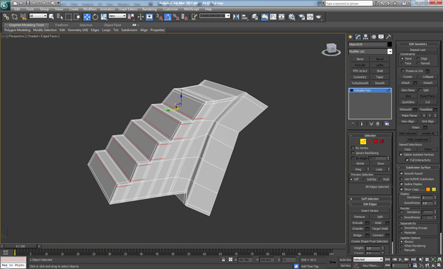443x269 pixels.
Task: Switch to the Object Paint ribbon tab
Action: coord(112,25)
